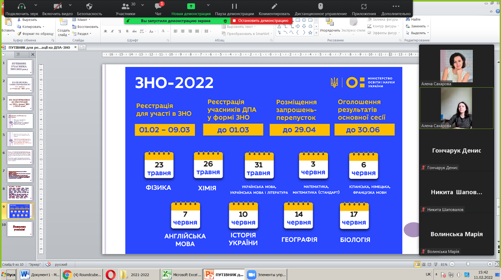The image size is (501, 280).
Task: Open Opera browser from taskbar
Action: [x=111, y=275]
